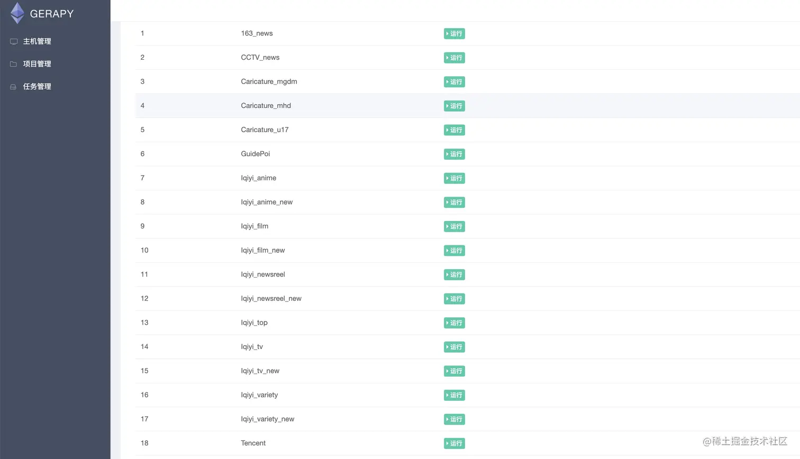Select the Iqiyi_anime spider name

258,178
